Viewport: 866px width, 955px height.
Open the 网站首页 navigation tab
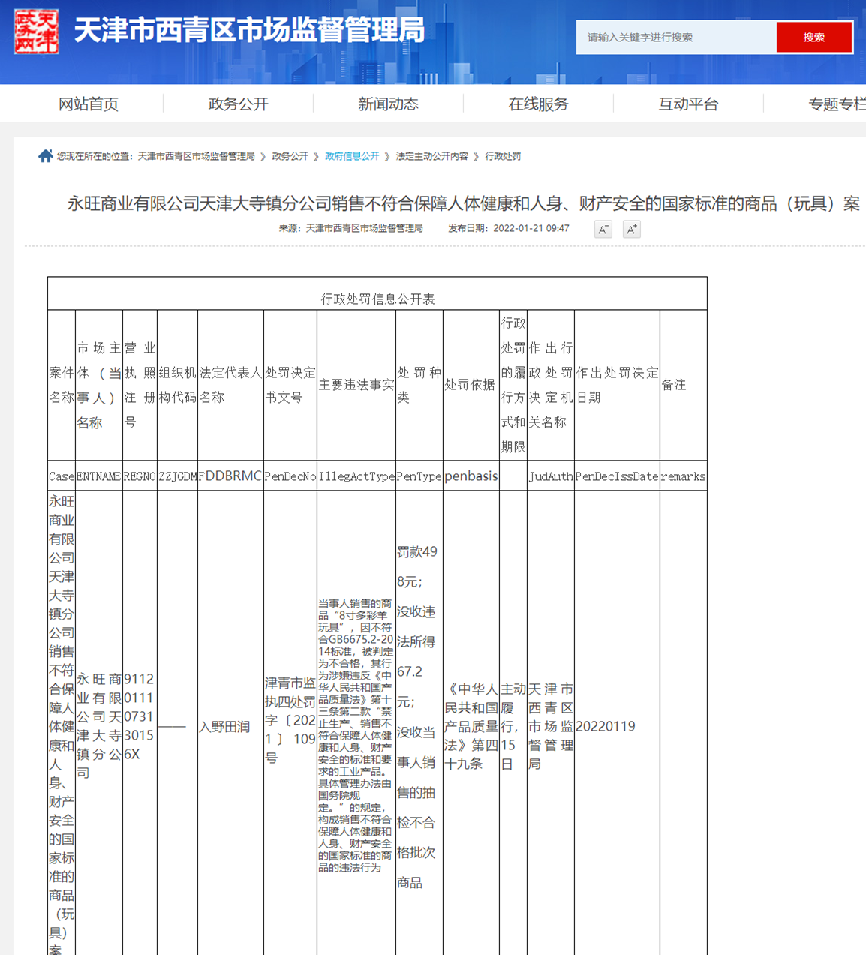(89, 104)
